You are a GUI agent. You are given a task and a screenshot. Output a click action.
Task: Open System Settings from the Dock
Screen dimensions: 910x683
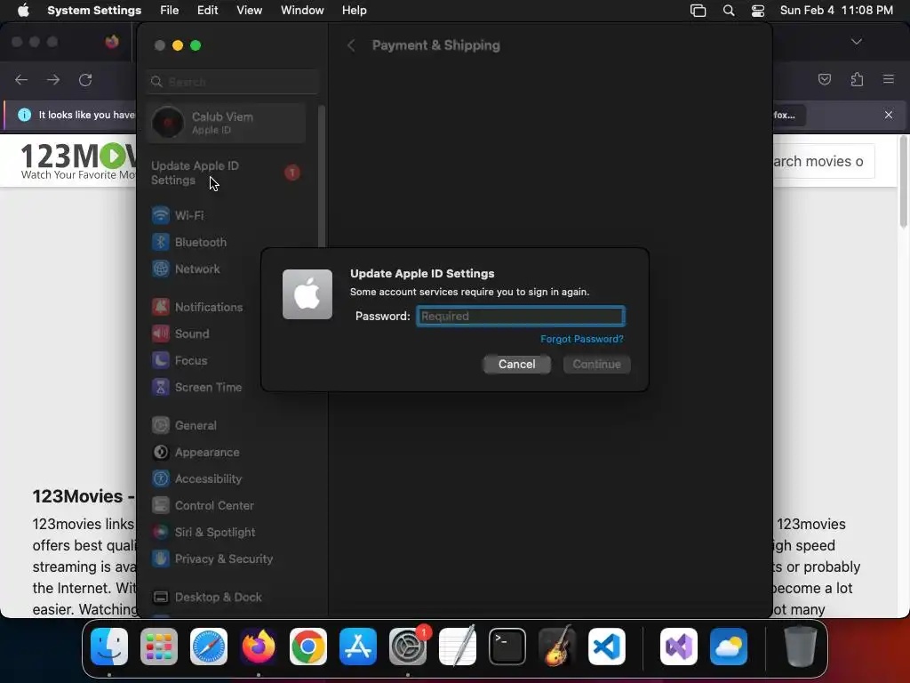pyautogui.click(x=408, y=647)
